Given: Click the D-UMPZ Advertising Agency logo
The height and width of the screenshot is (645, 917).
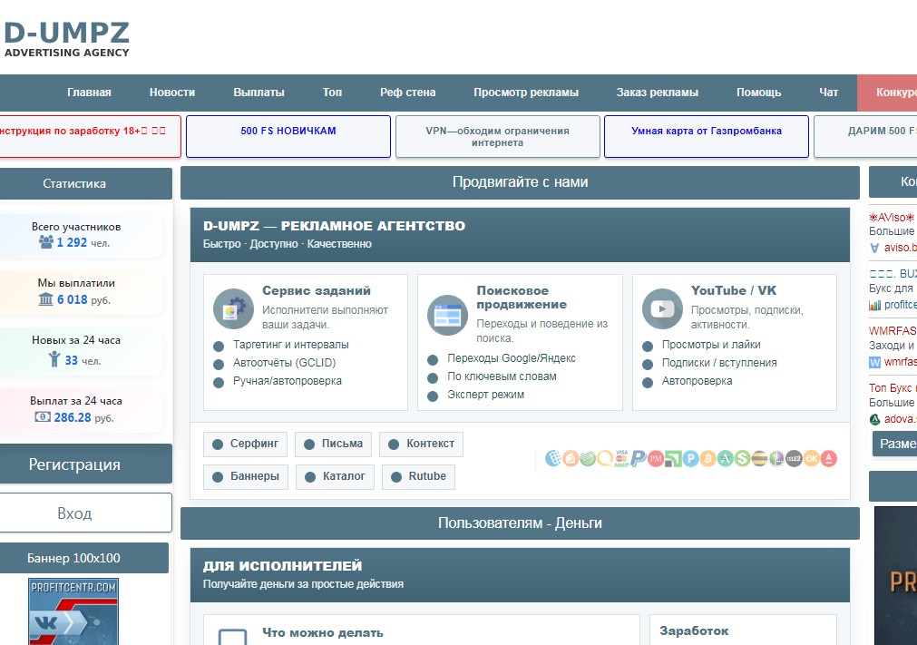Looking at the screenshot, I should 66,38.
